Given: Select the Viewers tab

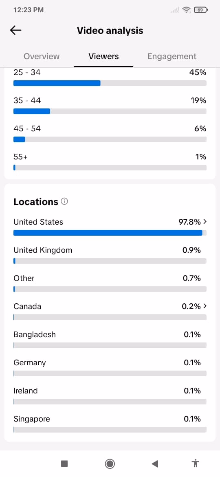Looking at the screenshot, I should click(103, 56).
